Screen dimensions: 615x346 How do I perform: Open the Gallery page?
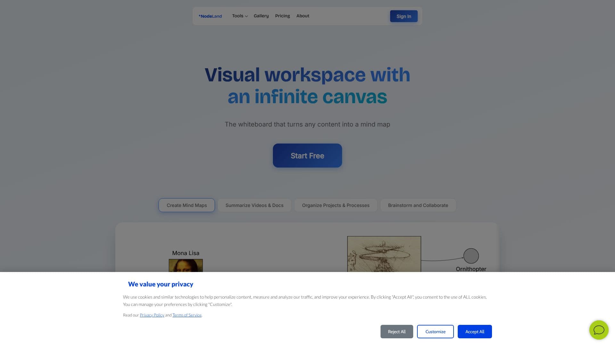[261, 16]
